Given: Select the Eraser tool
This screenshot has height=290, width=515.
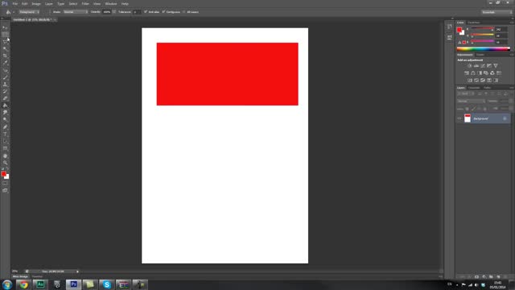Looking at the screenshot, I should pyautogui.click(x=5, y=98).
